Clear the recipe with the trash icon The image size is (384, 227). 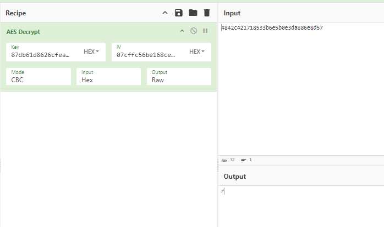point(207,13)
